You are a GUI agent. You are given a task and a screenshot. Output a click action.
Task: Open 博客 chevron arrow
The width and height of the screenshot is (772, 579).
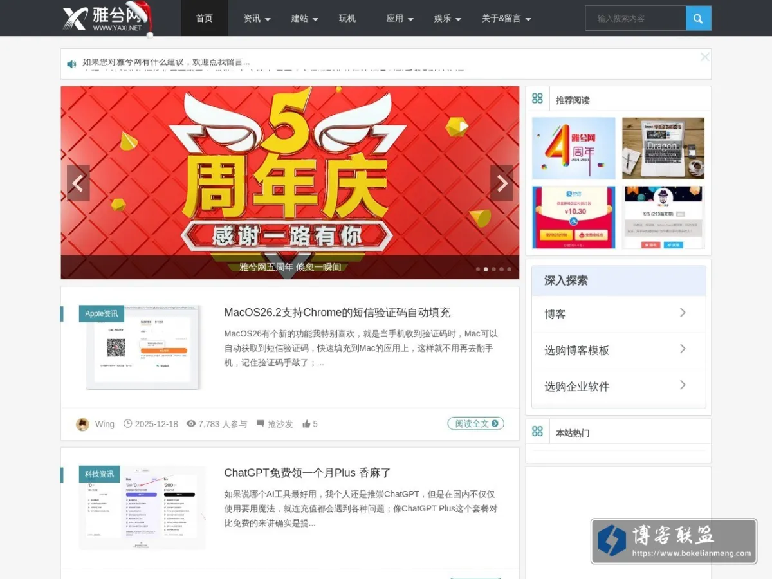(683, 313)
